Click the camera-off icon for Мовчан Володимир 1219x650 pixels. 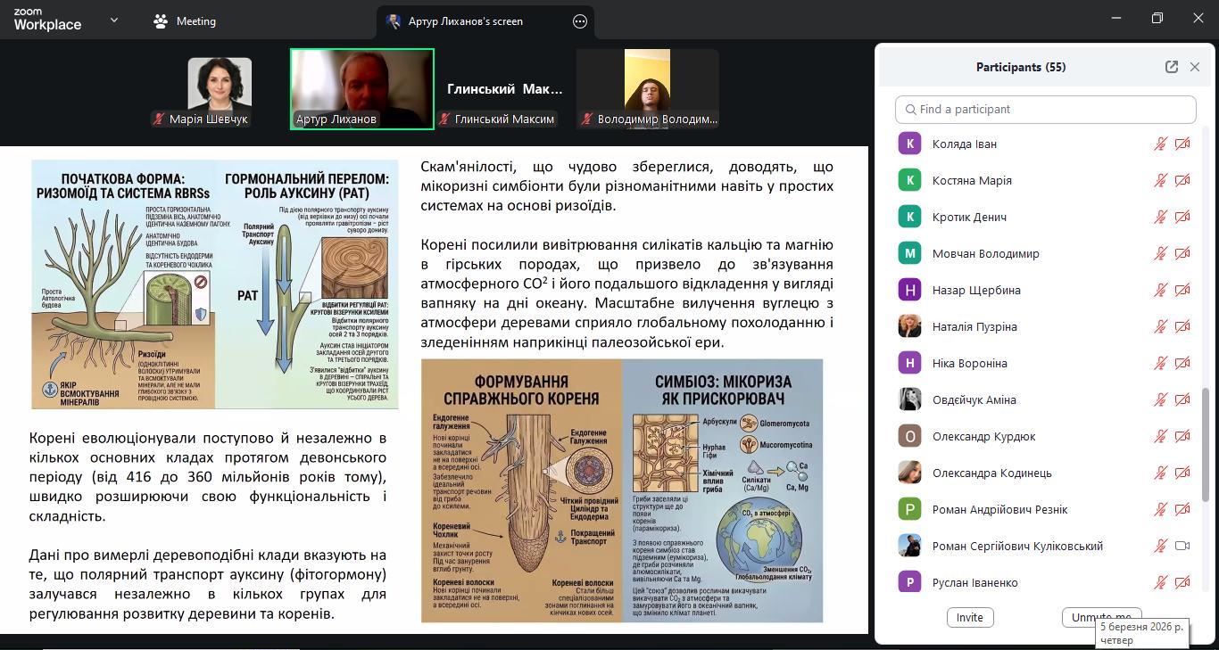(x=1182, y=253)
